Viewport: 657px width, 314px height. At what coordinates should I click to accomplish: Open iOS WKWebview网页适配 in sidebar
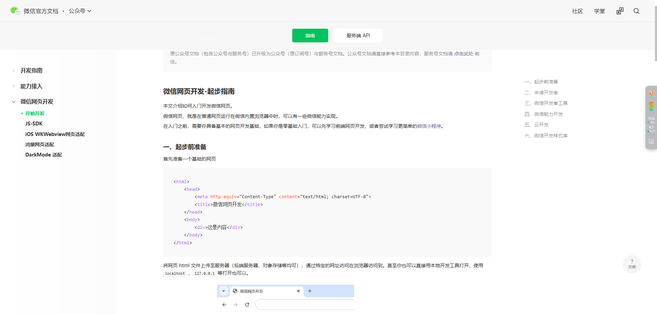coord(55,134)
